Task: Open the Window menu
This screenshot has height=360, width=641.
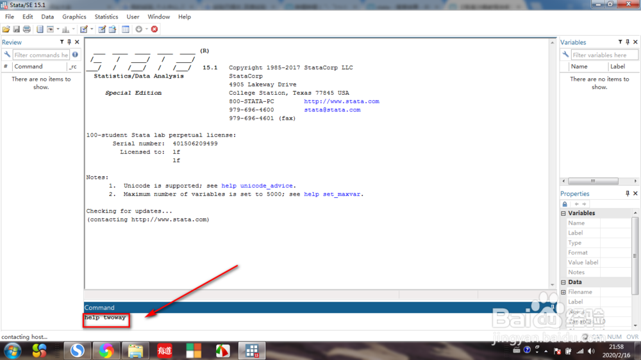Action: tap(158, 17)
